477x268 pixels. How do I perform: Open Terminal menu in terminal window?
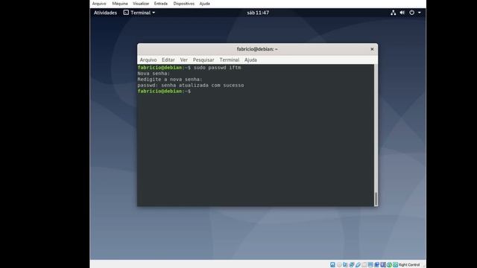tap(230, 60)
